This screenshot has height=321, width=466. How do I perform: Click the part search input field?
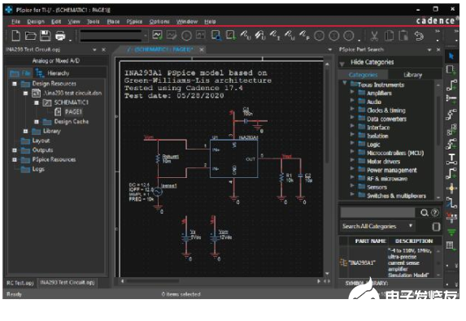pos(377,213)
